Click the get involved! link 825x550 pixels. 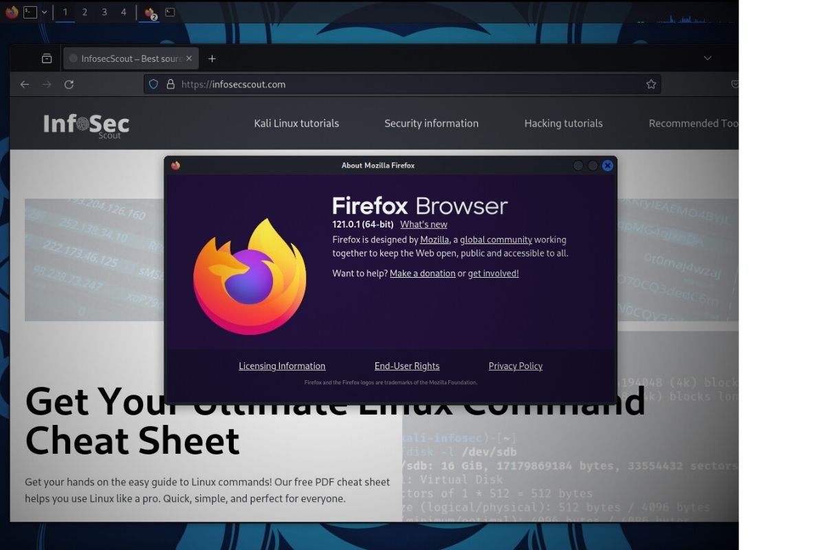coord(493,274)
